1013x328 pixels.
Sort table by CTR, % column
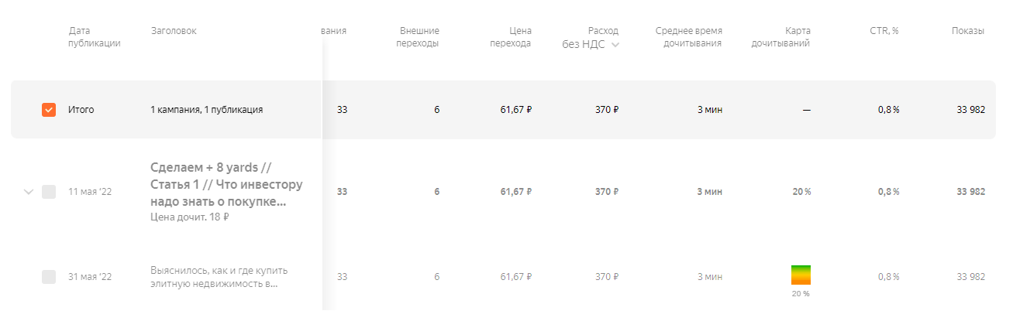(x=884, y=31)
